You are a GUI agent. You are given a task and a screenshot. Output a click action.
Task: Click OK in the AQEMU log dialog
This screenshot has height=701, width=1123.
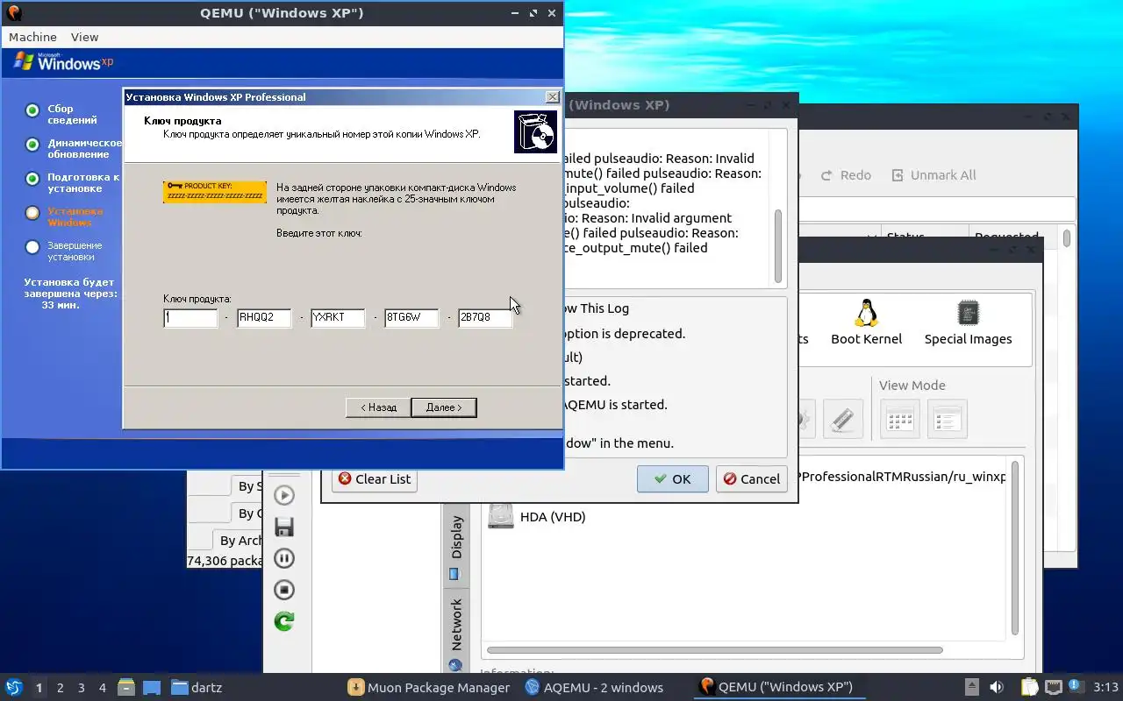(x=673, y=478)
